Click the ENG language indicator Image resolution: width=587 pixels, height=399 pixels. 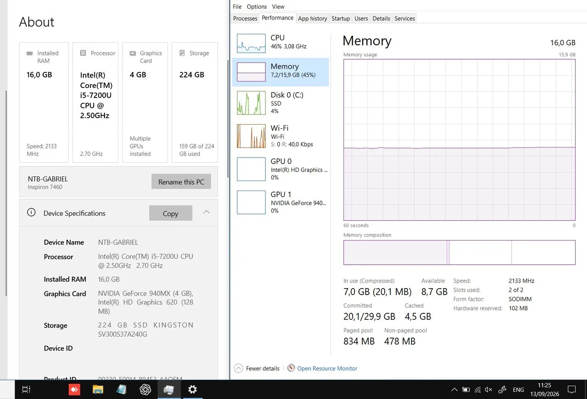518,390
